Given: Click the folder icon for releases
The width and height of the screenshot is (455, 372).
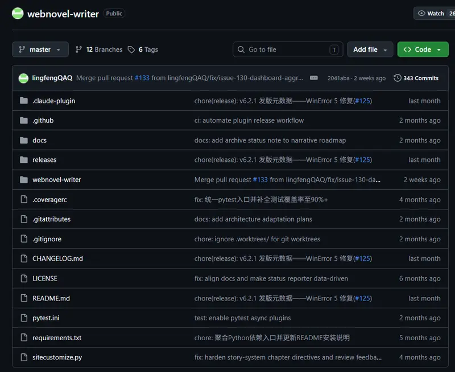Looking at the screenshot, I should point(24,160).
